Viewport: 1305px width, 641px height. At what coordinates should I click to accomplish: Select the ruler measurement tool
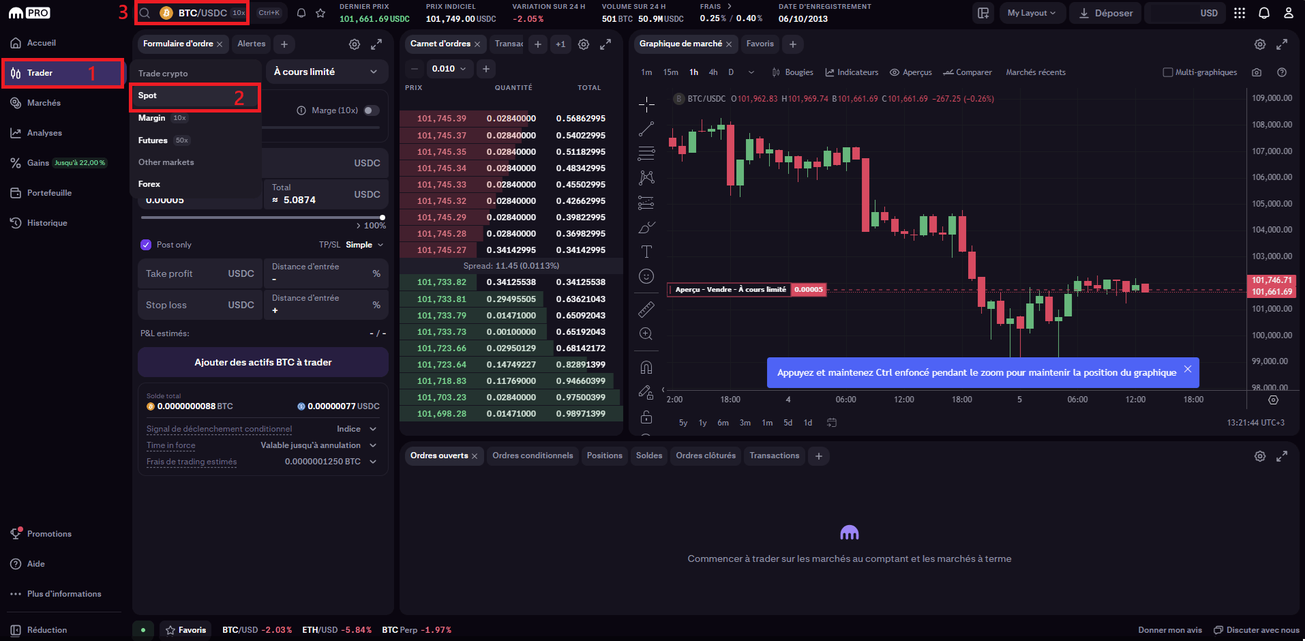[646, 309]
